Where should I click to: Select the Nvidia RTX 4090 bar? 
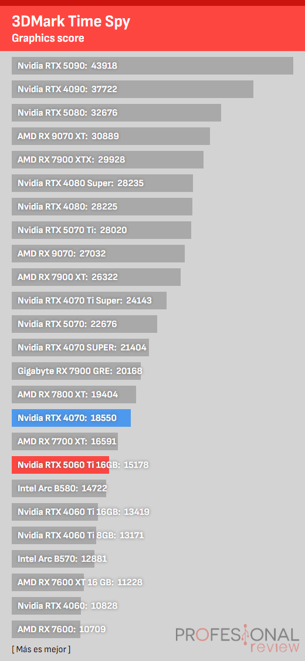coord(133,89)
